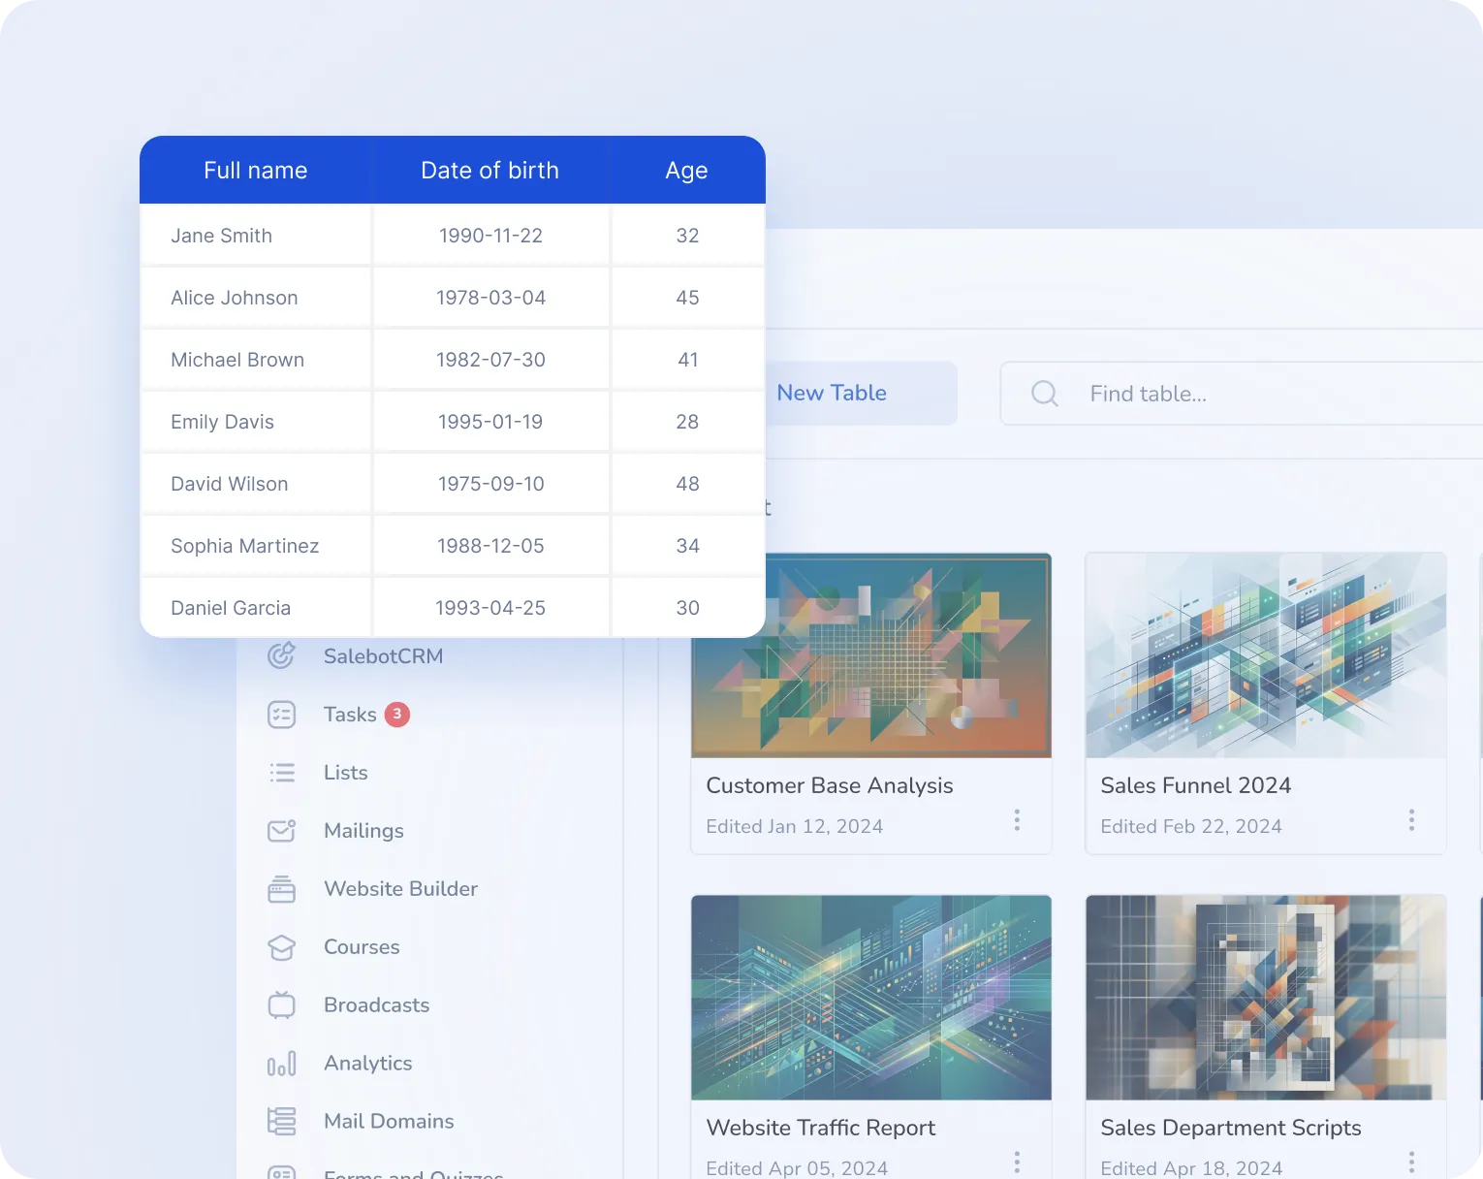1483x1179 pixels.
Task: Open the Mailings envelope icon
Action: click(x=281, y=831)
